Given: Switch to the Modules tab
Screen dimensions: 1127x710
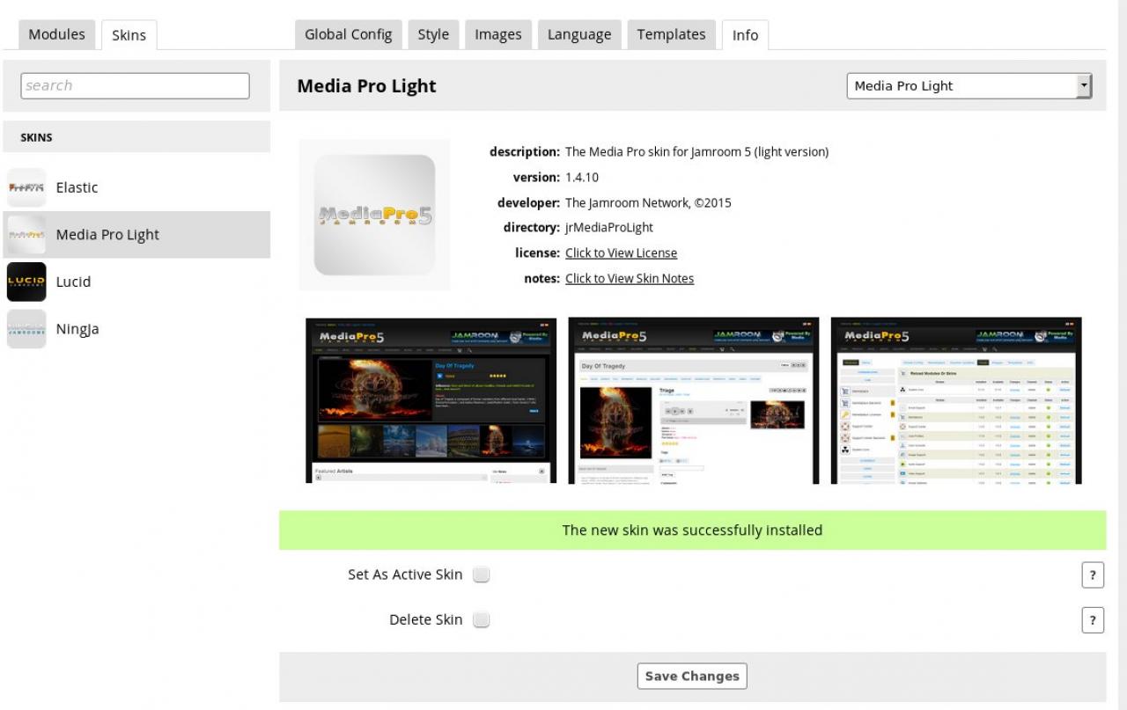Looking at the screenshot, I should (56, 34).
